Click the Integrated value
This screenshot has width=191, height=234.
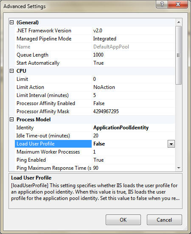pos(105,39)
